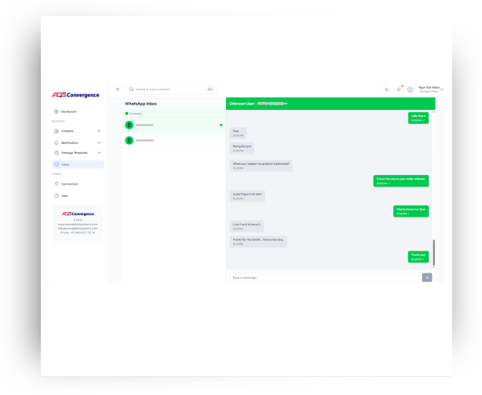Click the ADS Convergence logo at top left
The height and width of the screenshot is (395, 482).
click(75, 95)
